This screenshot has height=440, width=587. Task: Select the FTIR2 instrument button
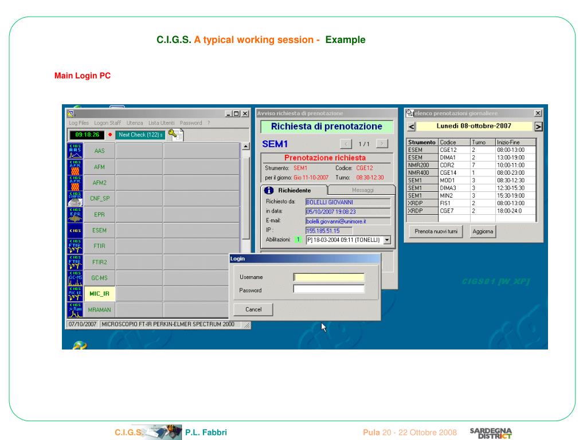pyautogui.click(x=99, y=262)
